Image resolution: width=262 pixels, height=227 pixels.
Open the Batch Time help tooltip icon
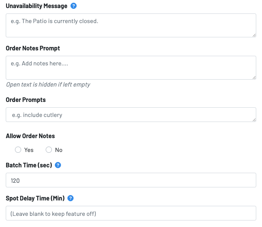pos(58,165)
